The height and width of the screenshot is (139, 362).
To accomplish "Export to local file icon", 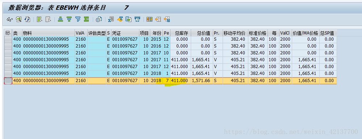I will pos(129,19).
